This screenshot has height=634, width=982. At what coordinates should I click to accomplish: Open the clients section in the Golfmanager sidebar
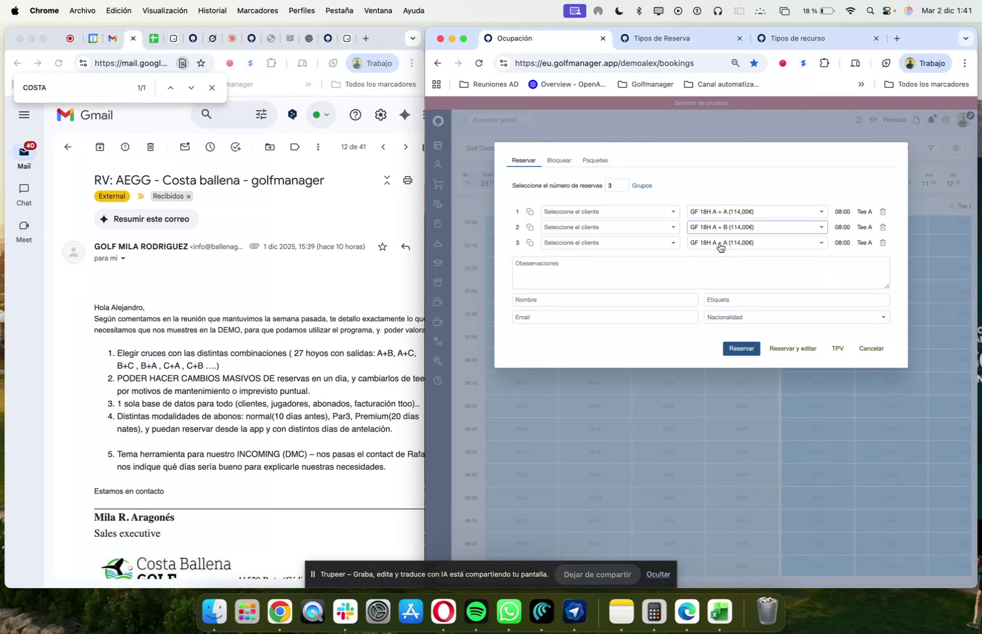pos(438,165)
